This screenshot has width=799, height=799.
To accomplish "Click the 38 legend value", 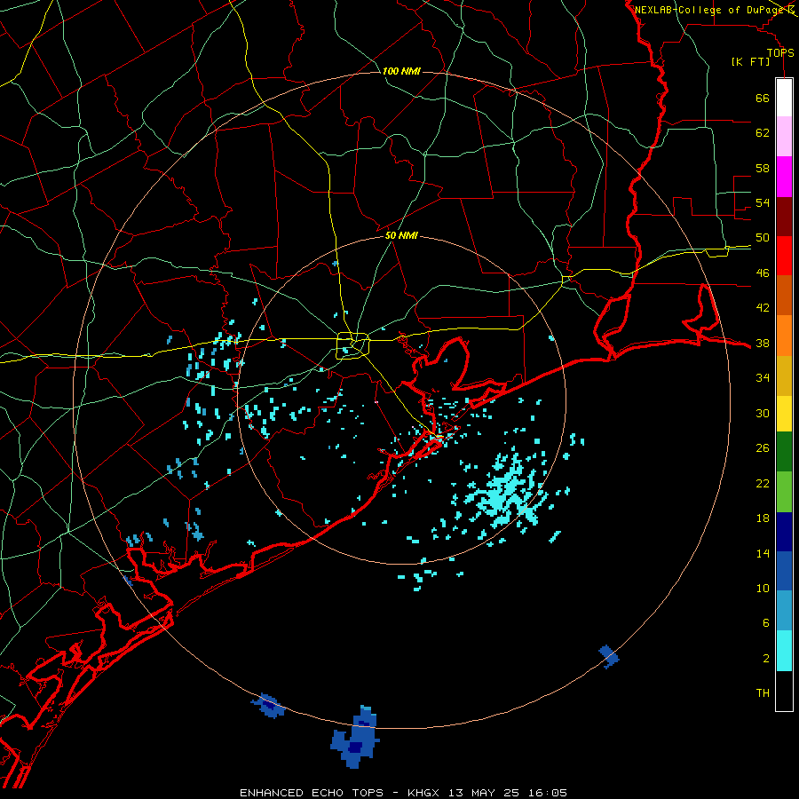I will [x=763, y=344].
